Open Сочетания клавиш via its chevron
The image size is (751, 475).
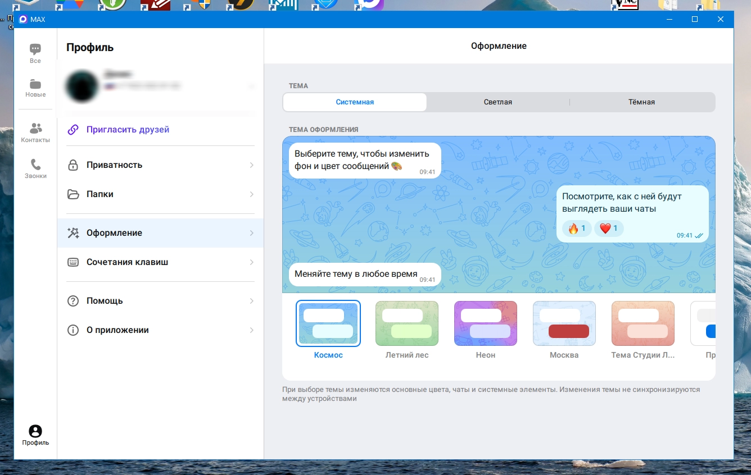(x=252, y=262)
